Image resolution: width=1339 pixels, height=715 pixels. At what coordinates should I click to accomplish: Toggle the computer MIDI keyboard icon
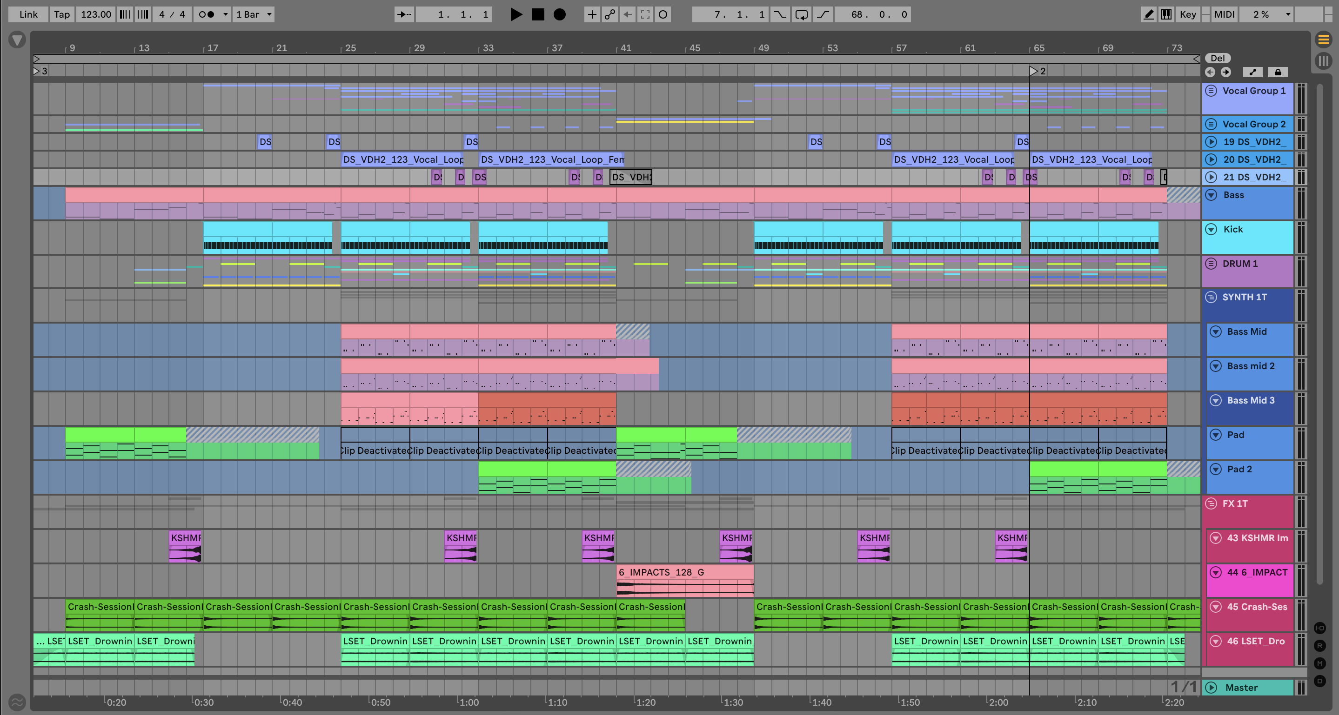click(1166, 14)
